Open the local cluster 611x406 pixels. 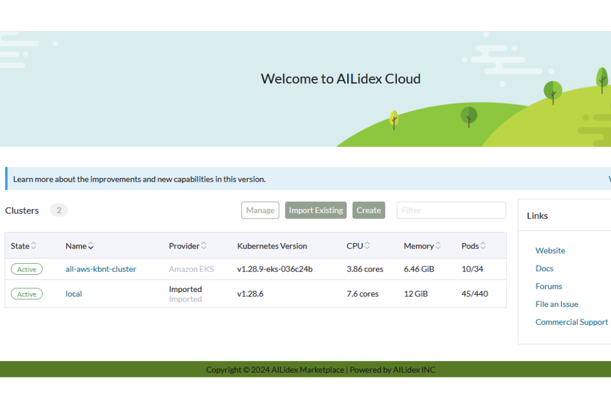74,294
